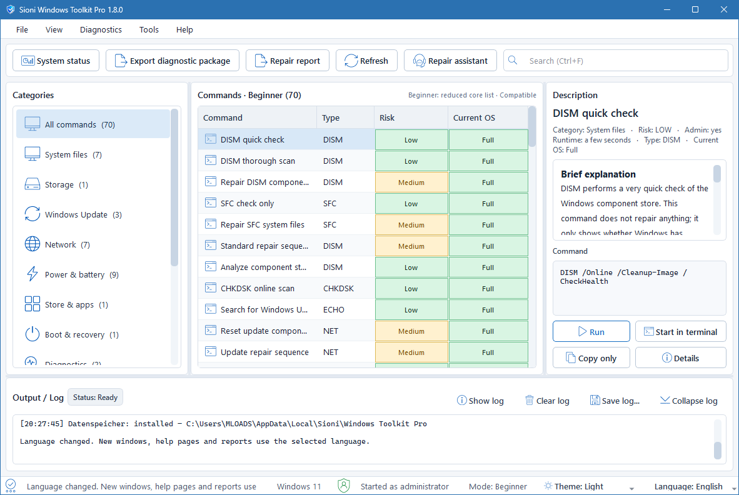Click the System status monitor icon
Screen dimensions: 739x495
[28, 61]
